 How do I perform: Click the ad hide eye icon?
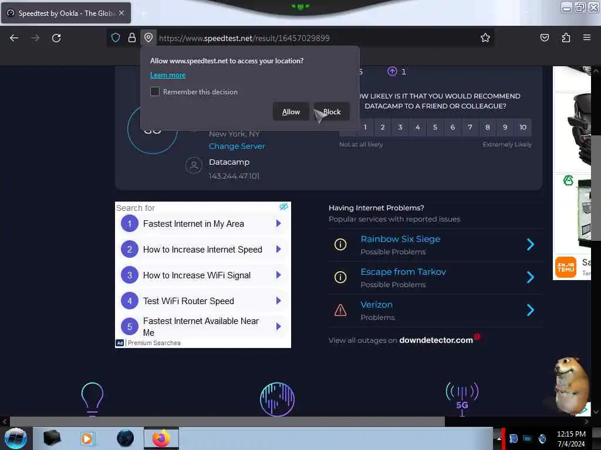(x=283, y=207)
